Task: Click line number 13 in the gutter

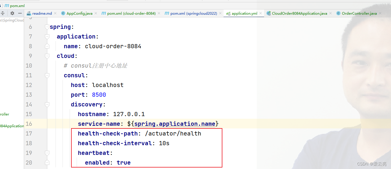Action: click(29, 95)
